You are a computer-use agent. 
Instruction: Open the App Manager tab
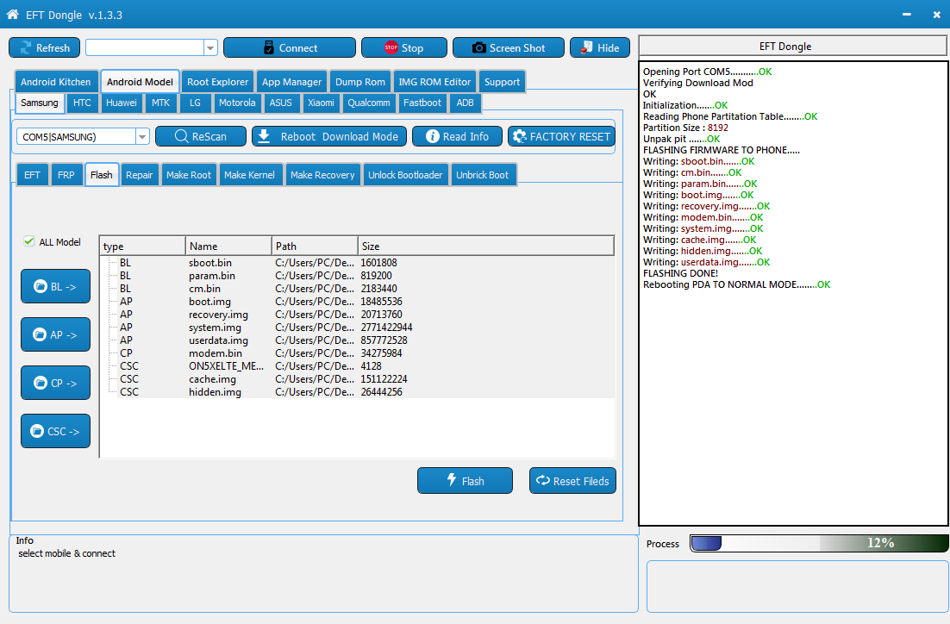point(291,82)
